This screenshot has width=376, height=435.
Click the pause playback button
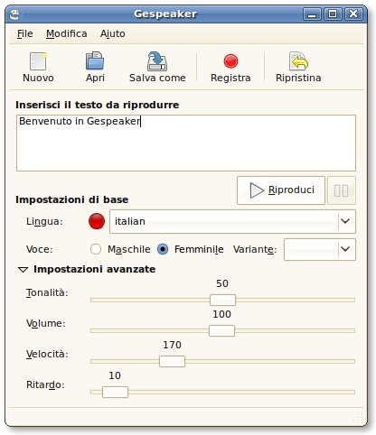point(342,190)
